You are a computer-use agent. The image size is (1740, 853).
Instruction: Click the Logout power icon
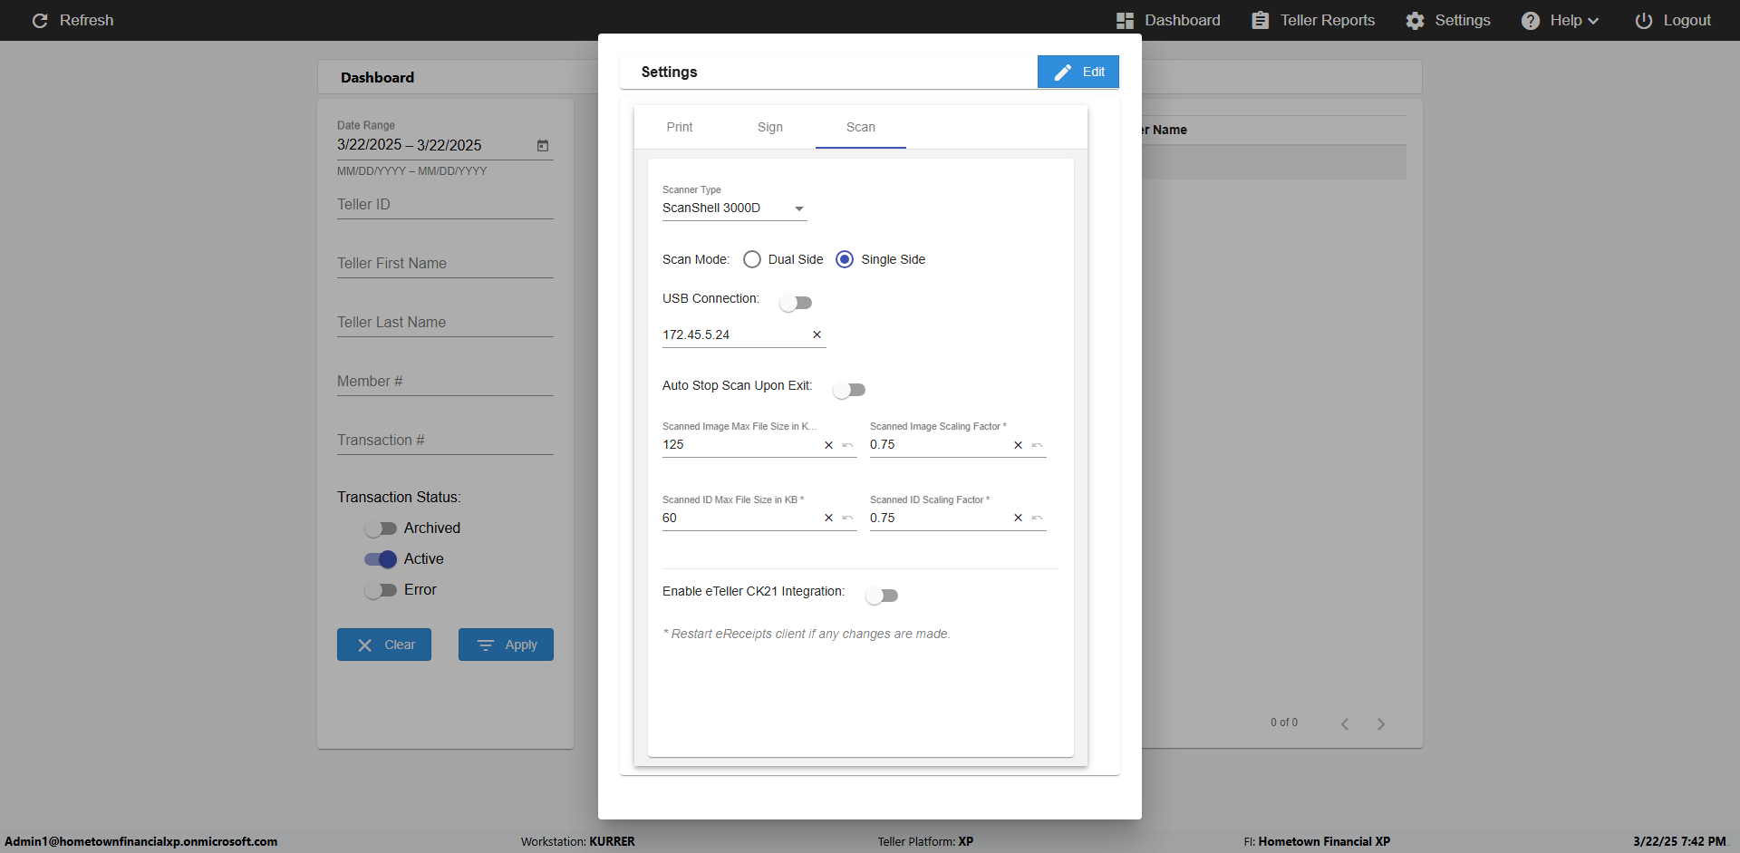tap(1643, 20)
